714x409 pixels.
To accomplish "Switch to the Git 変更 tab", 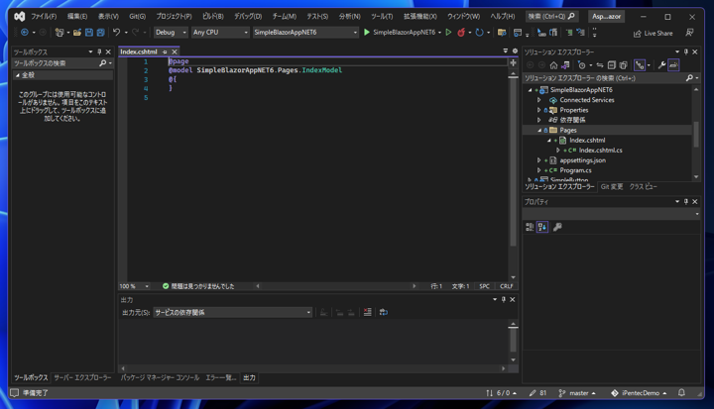I will (x=612, y=186).
